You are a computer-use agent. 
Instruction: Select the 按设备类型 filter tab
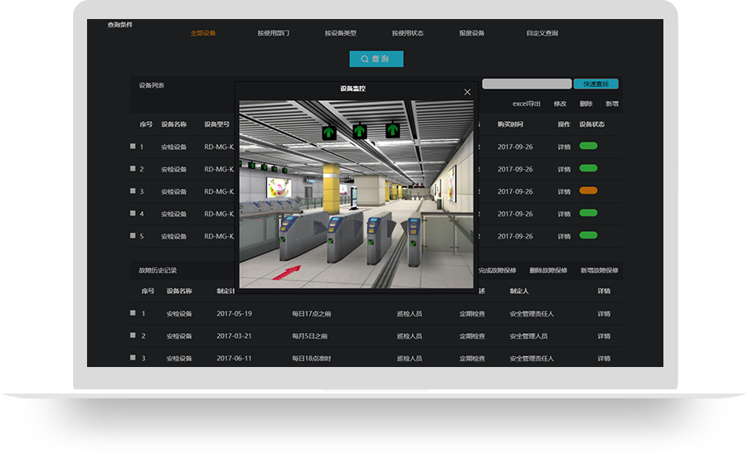click(340, 33)
